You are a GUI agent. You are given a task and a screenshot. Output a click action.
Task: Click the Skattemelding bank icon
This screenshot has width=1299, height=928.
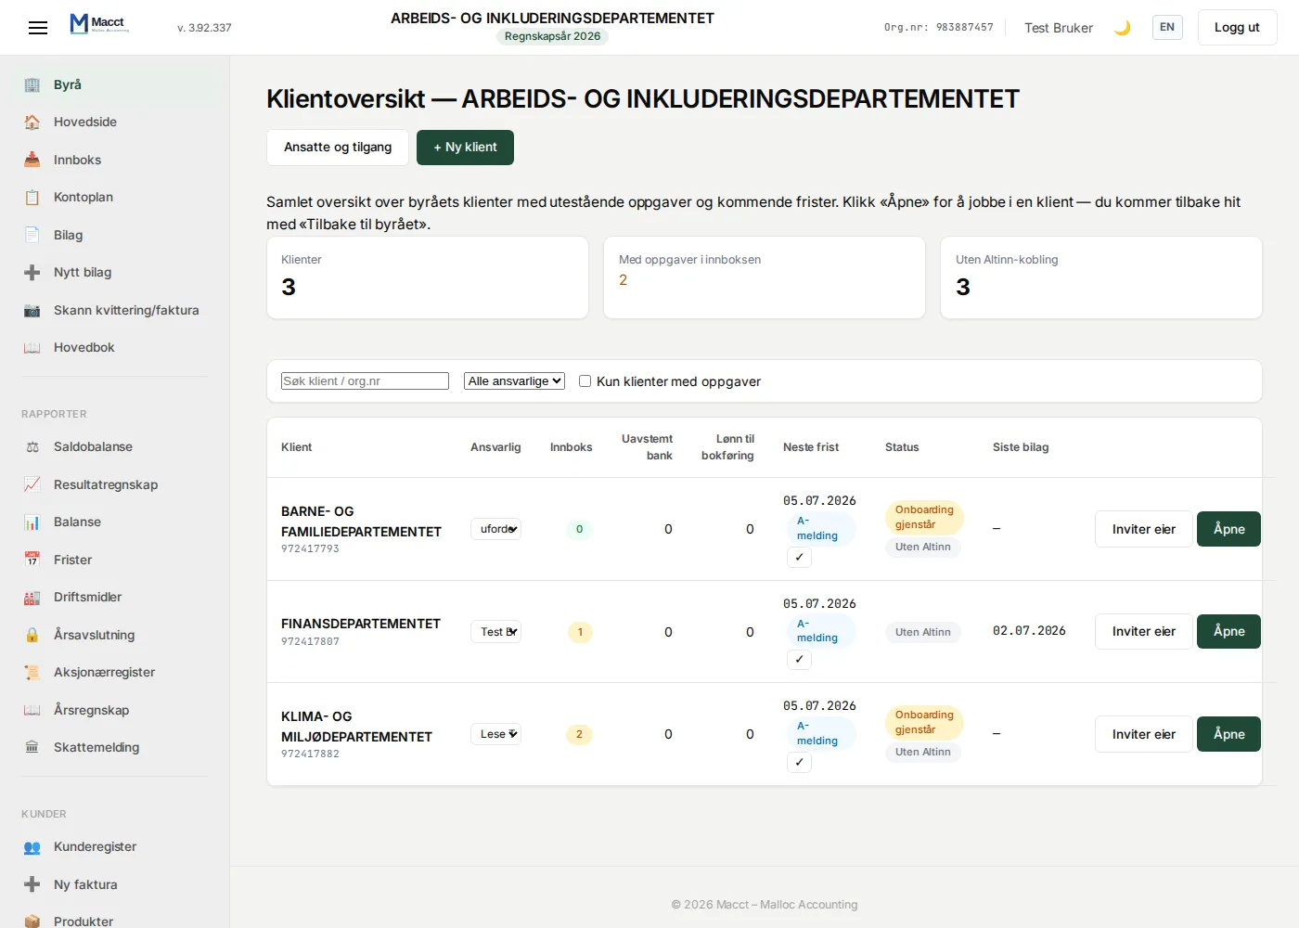pos(32,748)
